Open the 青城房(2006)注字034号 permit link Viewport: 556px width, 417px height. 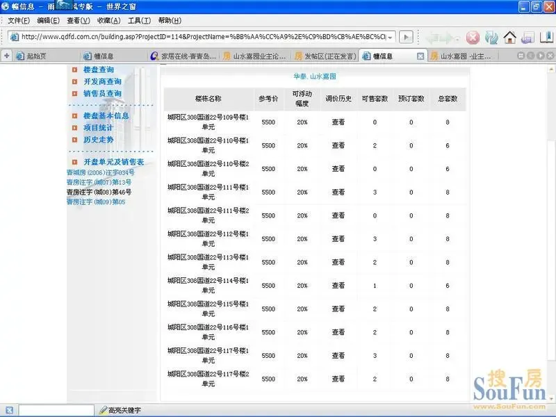(101, 172)
